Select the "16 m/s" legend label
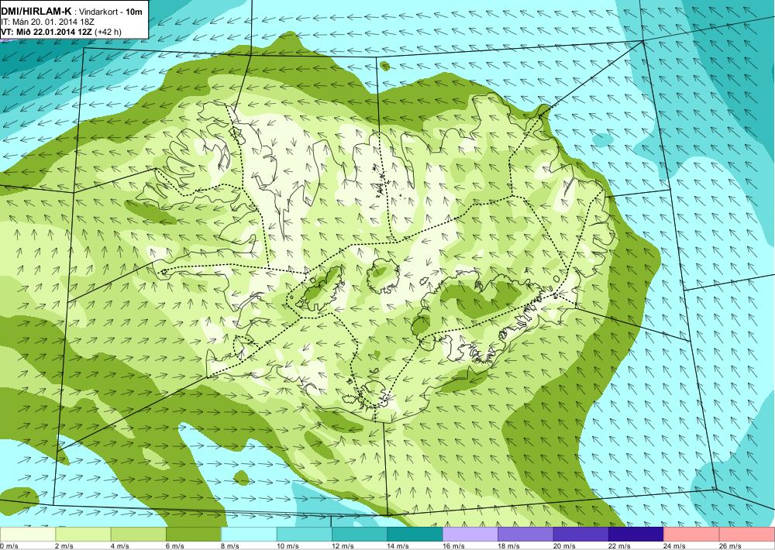This screenshot has height=550, width=775. (453, 546)
